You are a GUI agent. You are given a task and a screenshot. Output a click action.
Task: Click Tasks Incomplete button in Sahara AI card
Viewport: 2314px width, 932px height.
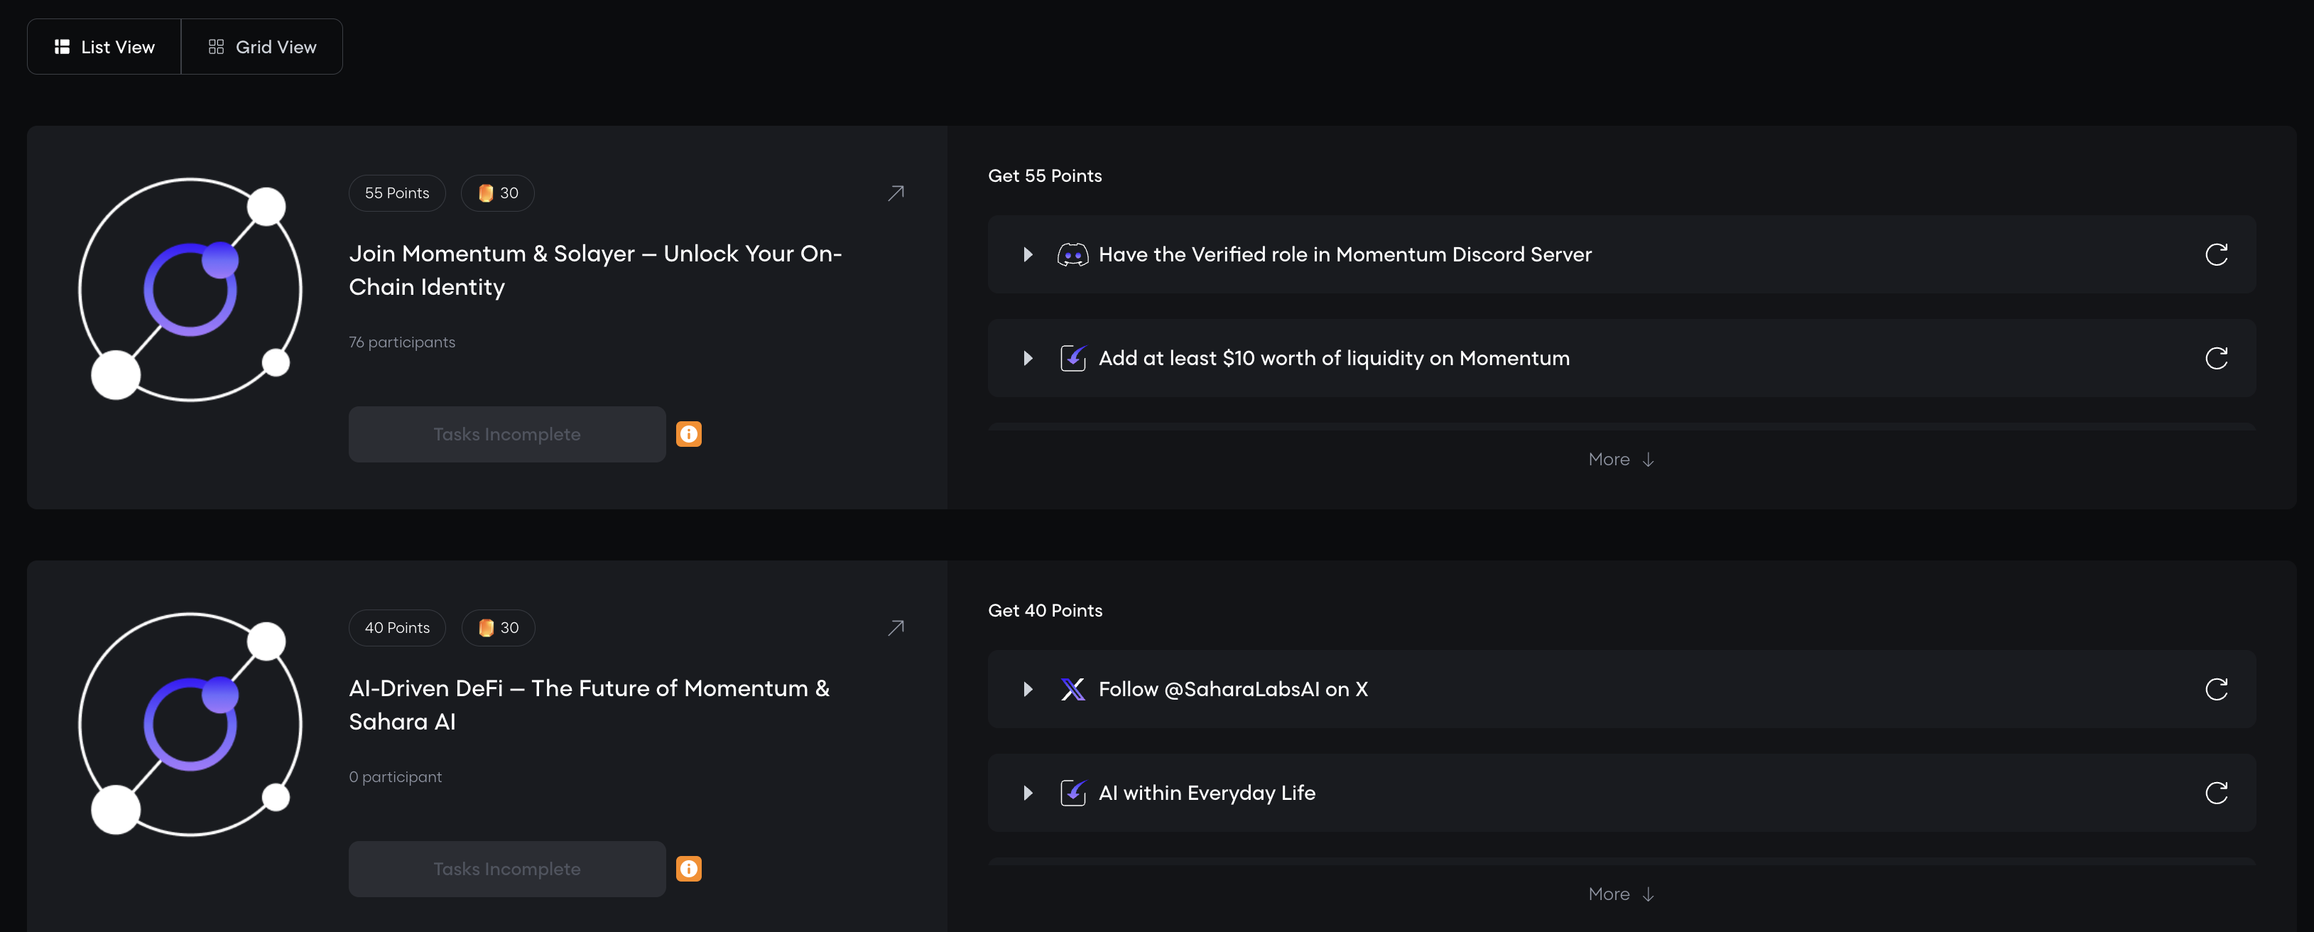(506, 869)
